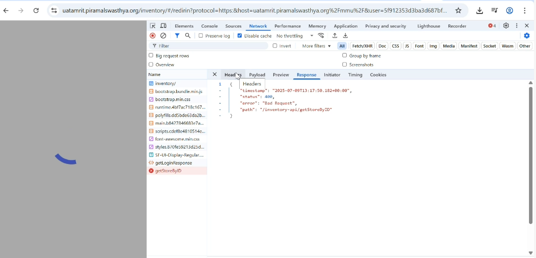Image resolution: width=536 pixels, height=258 pixels.
Task: Open the Memory panel
Action: (317, 26)
